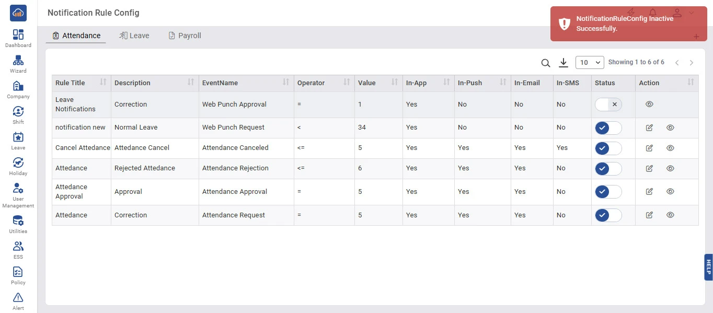Toggle status of Attendance Rejection rule

point(608,168)
